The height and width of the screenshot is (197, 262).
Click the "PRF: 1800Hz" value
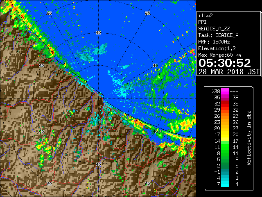point(214,42)
